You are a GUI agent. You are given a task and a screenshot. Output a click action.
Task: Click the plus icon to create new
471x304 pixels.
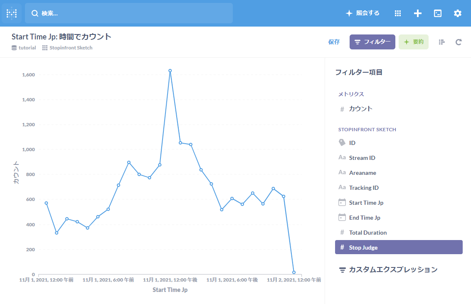(x=418, y=13)
